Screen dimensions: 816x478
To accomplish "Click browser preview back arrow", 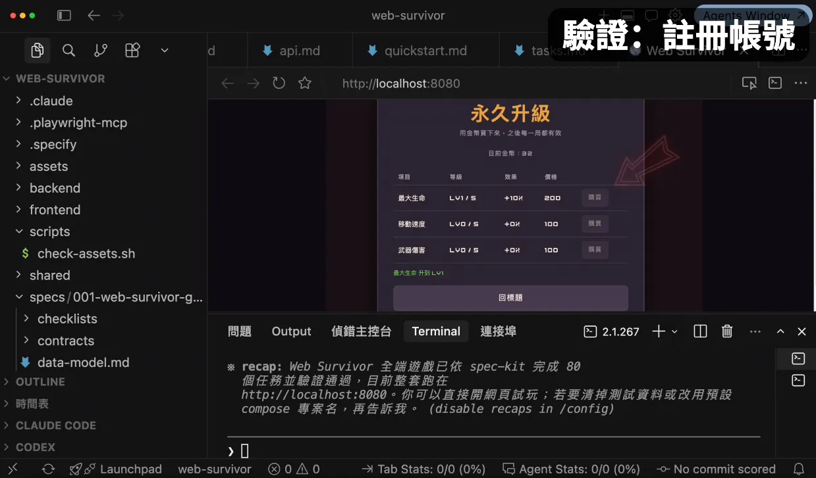I will (x=228, y=84).
